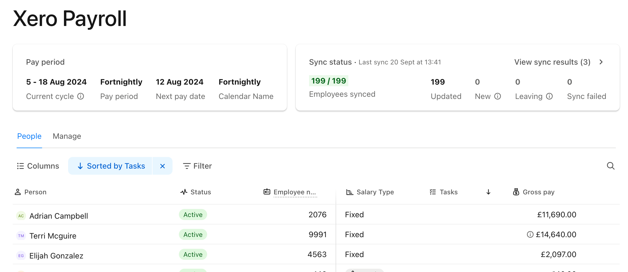This screenshot has width=628, height=272.
Task: Open View sync results (3)
Action: tap(552, 62)
